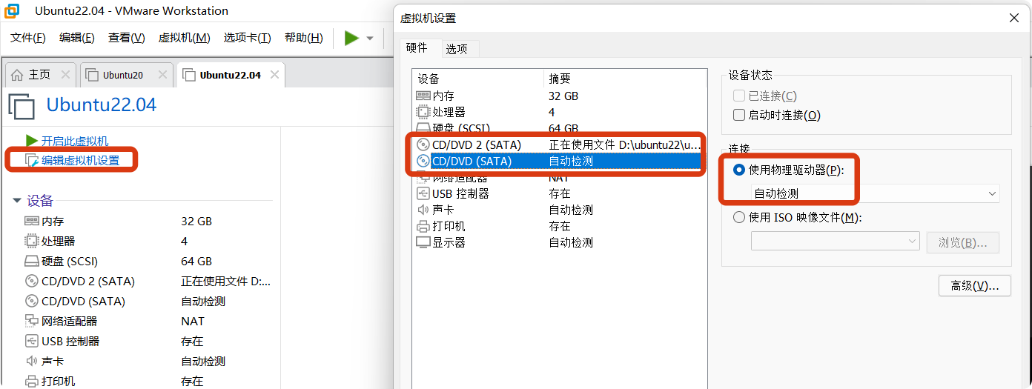
Task: Close the 主页 tab
Action: point(65,75)
